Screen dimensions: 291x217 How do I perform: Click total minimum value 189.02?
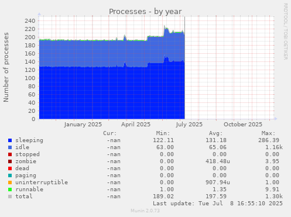163,197
